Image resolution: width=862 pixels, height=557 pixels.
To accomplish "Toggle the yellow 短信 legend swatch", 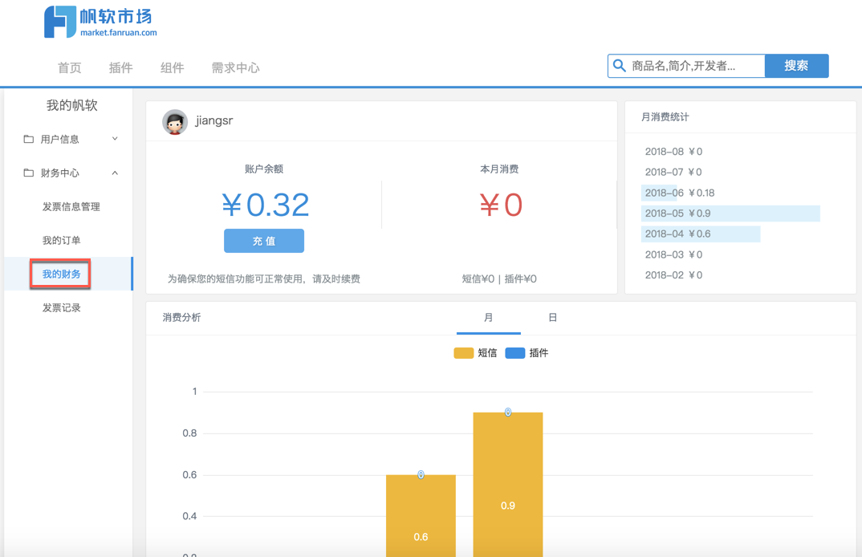I will coord(463,353).
